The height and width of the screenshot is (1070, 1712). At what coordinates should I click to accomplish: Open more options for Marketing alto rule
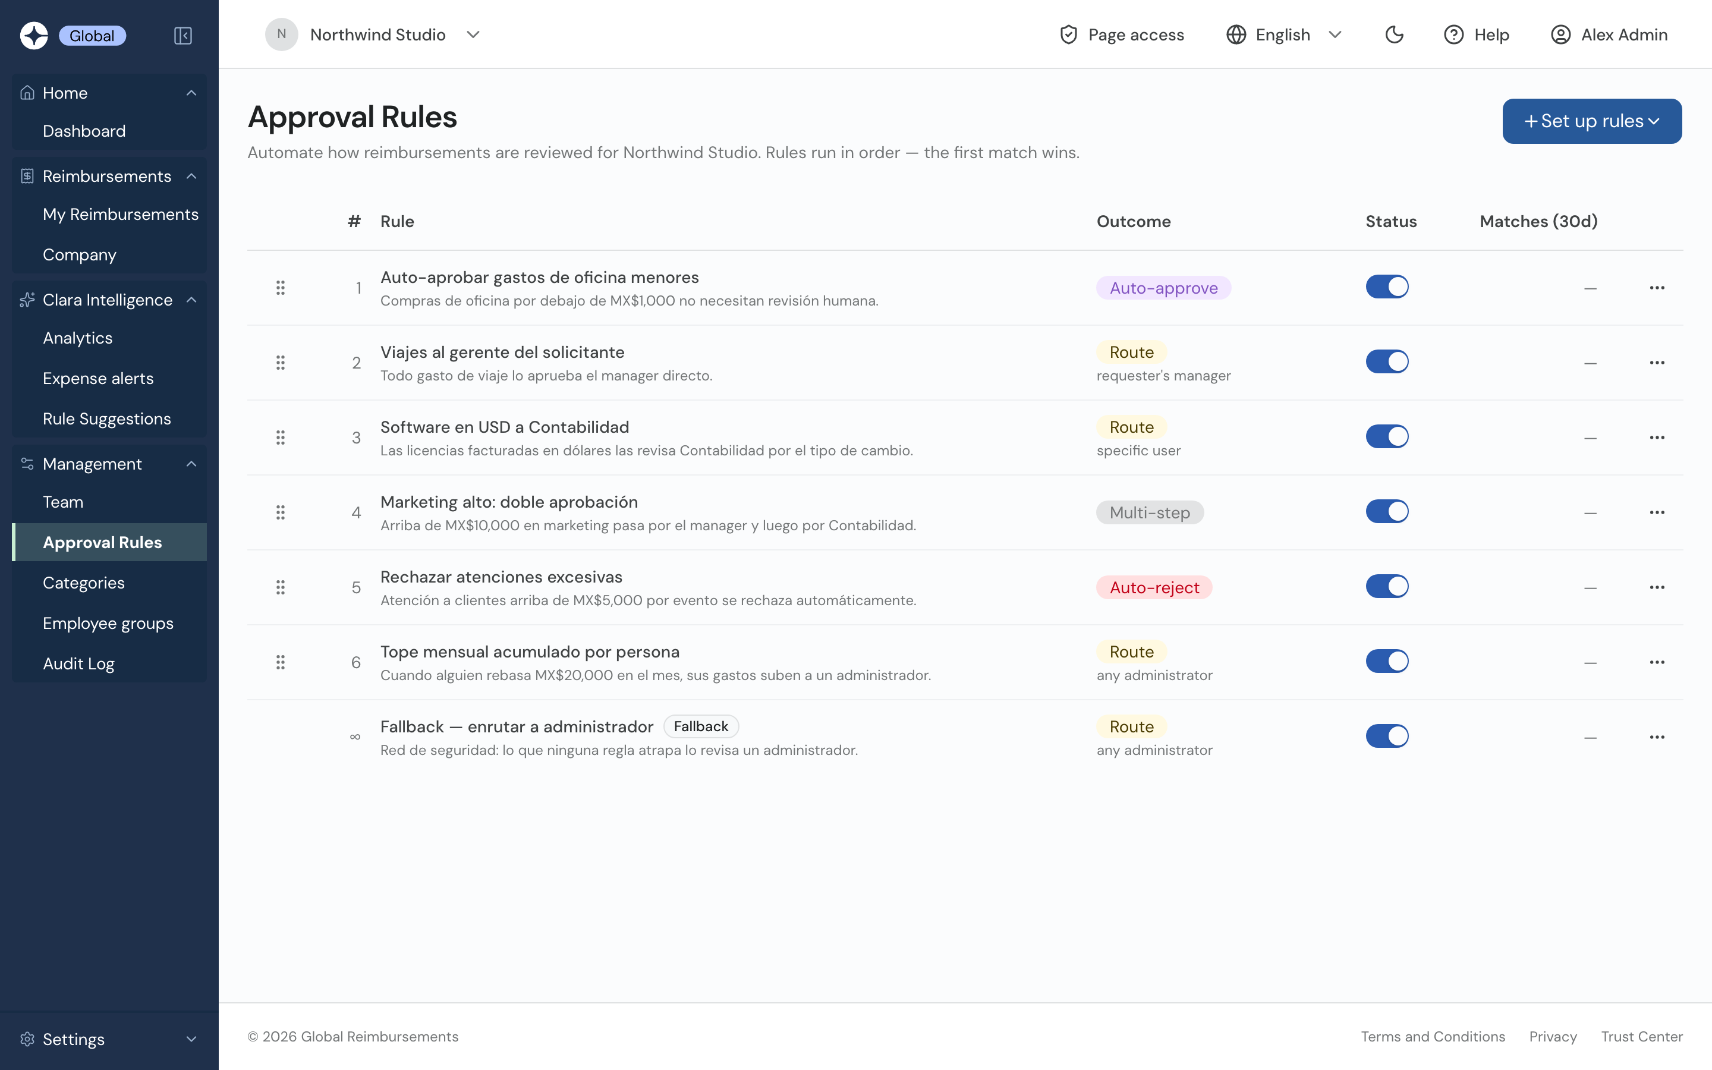coord(1657,512)
